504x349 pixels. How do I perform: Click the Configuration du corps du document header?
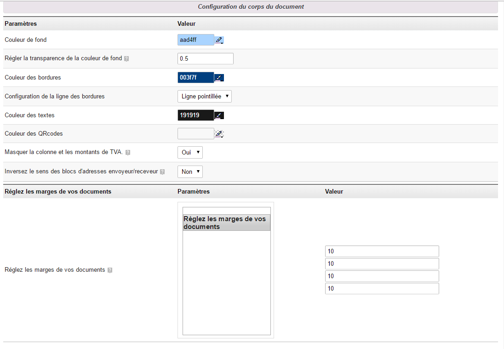251,7
